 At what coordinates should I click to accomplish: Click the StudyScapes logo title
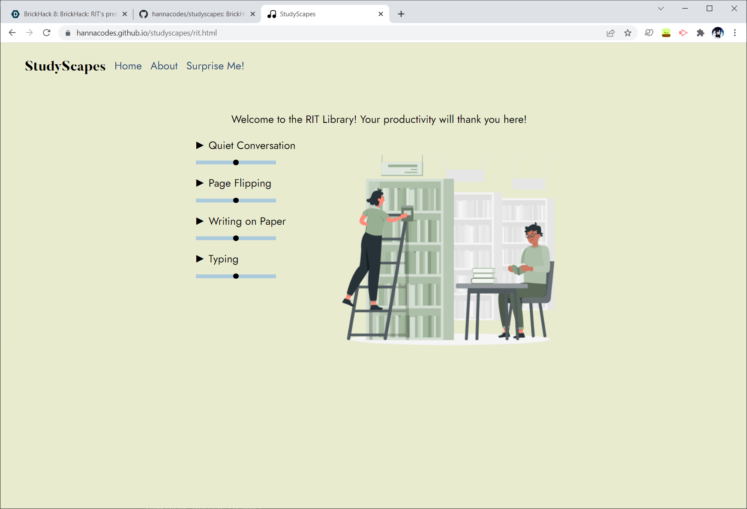[x=65, y=66]
